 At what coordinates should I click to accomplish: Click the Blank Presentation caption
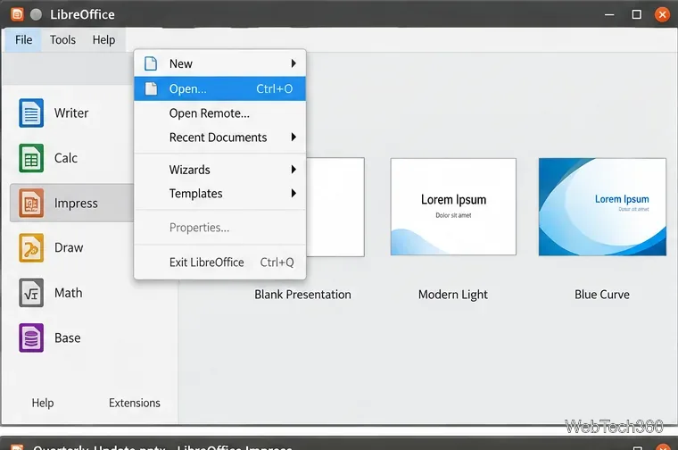pos(302,295)
